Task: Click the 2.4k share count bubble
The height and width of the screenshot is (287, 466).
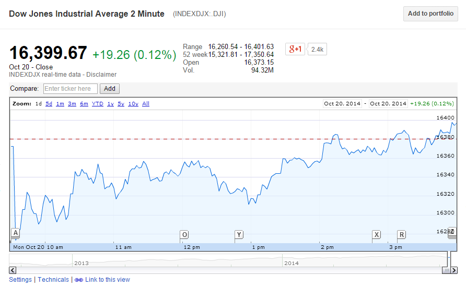Action: click(317, 49)
